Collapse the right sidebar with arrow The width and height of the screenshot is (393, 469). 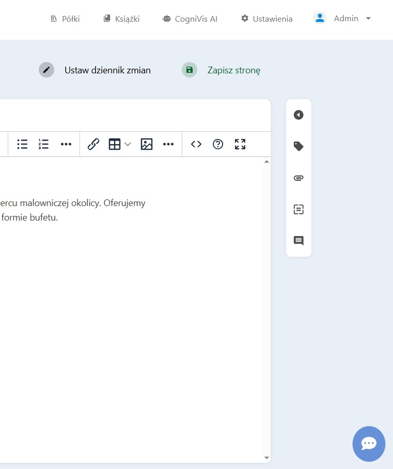point(298,115)
